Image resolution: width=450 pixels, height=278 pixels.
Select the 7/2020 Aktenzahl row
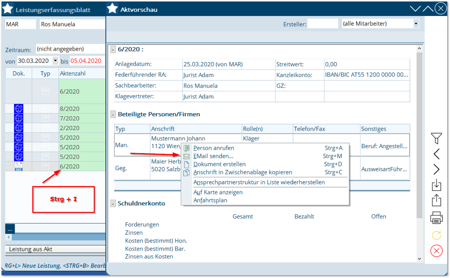point(82,118)
